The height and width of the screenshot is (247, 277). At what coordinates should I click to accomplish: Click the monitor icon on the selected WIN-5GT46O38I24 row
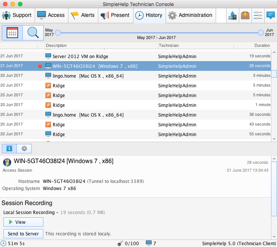48,66
